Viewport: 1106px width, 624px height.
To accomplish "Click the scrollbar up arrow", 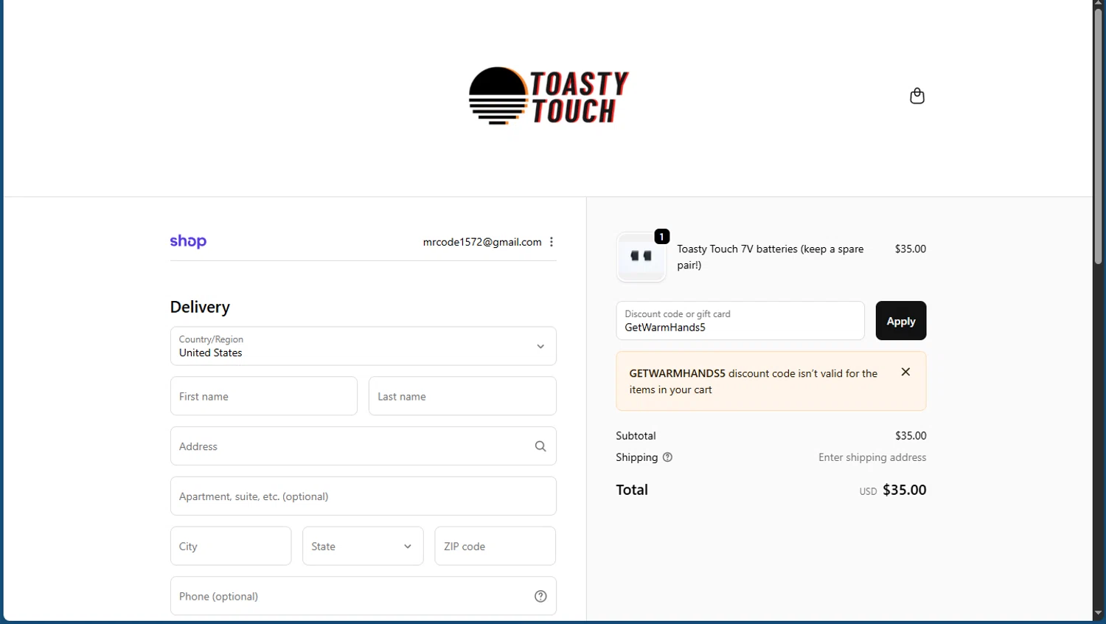I will (1098, 3).
